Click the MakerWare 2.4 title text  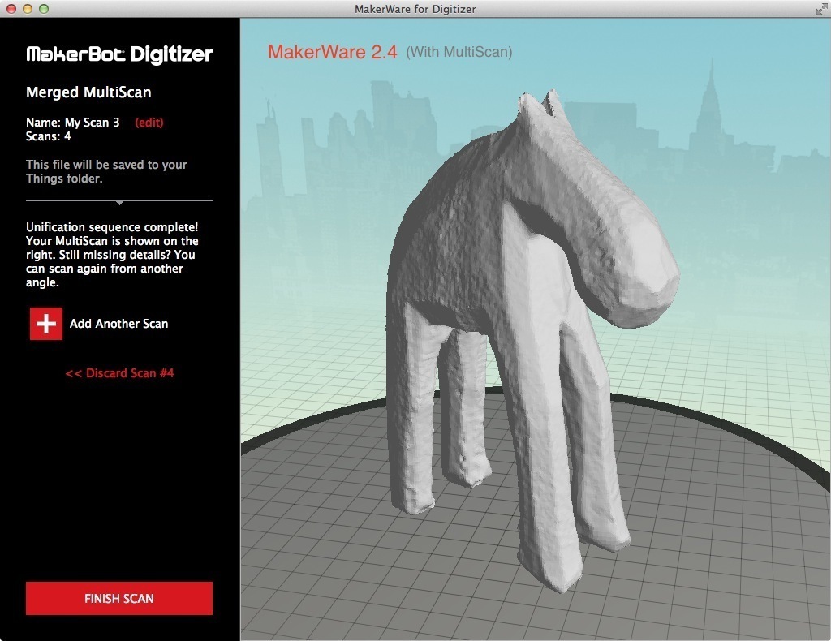point(332,53)
